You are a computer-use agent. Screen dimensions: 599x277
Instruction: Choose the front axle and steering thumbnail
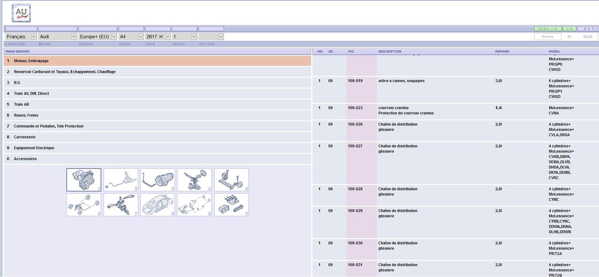tap(194, 180)
